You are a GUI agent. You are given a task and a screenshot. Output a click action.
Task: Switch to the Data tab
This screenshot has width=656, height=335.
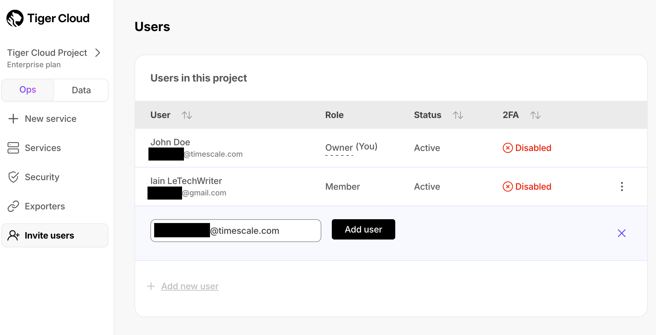click(x=81, y=90)
